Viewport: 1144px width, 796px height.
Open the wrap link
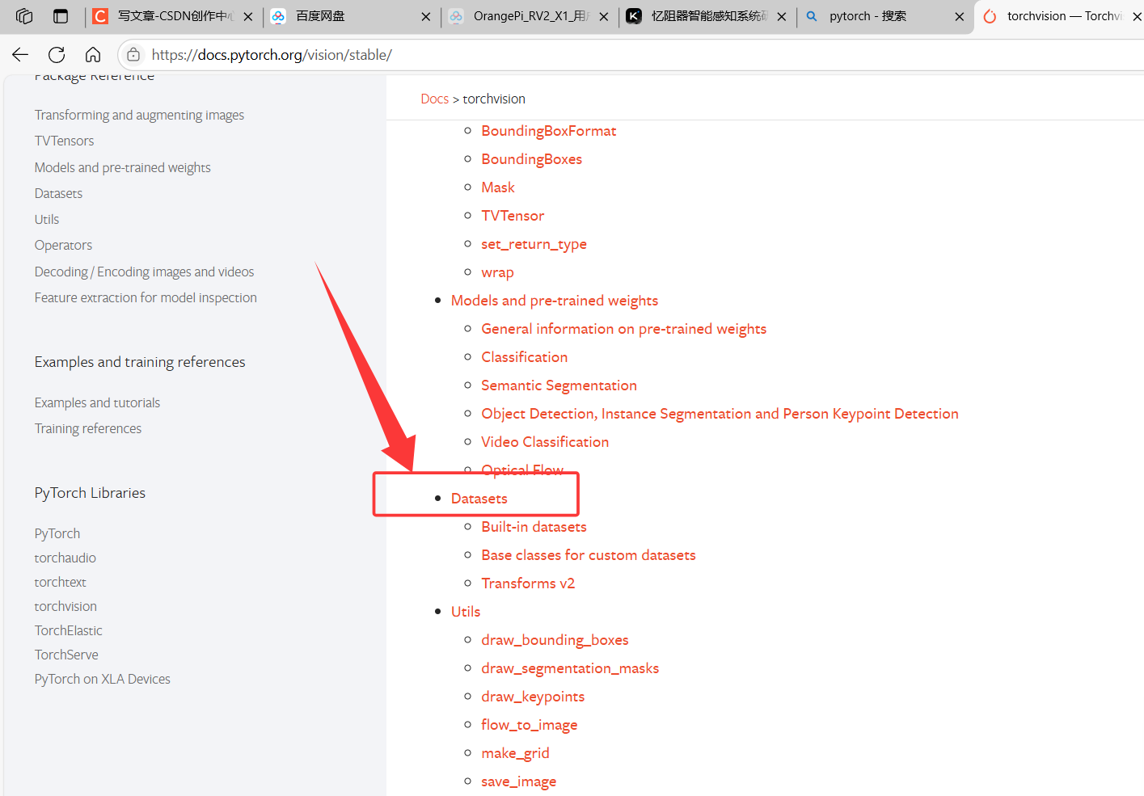click(497, 272)
